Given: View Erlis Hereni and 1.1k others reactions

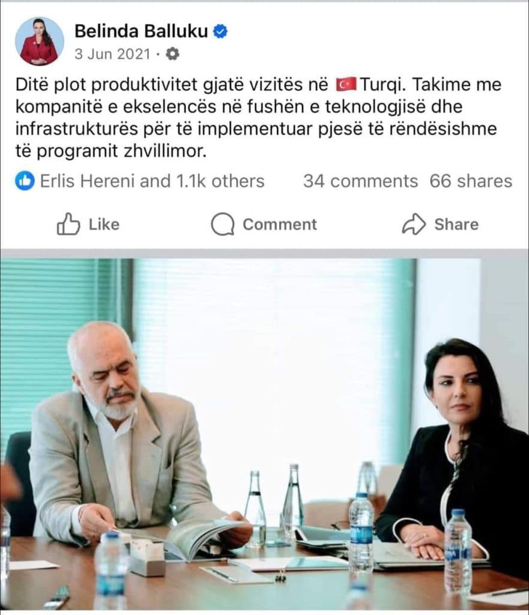Looking at the screenshot, I should point(152,181).
